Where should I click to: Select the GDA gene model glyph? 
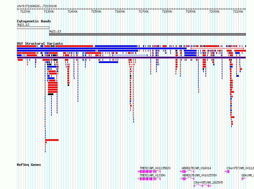(x=244, y=179)
